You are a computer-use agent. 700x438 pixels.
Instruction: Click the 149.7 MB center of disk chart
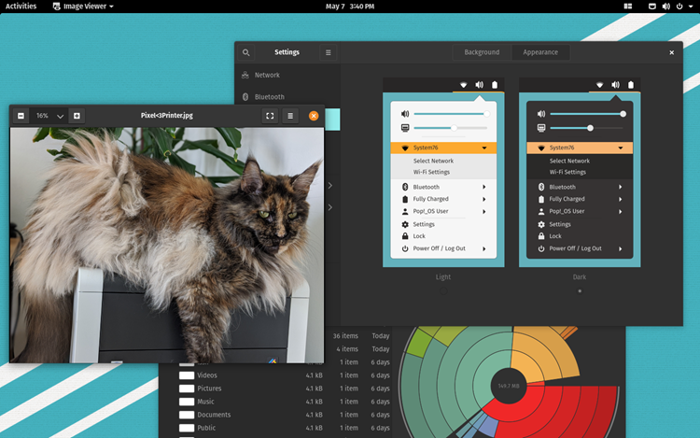point(509,386)
